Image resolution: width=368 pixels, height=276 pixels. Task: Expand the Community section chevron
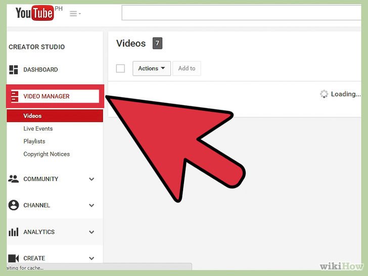point(91,179)
